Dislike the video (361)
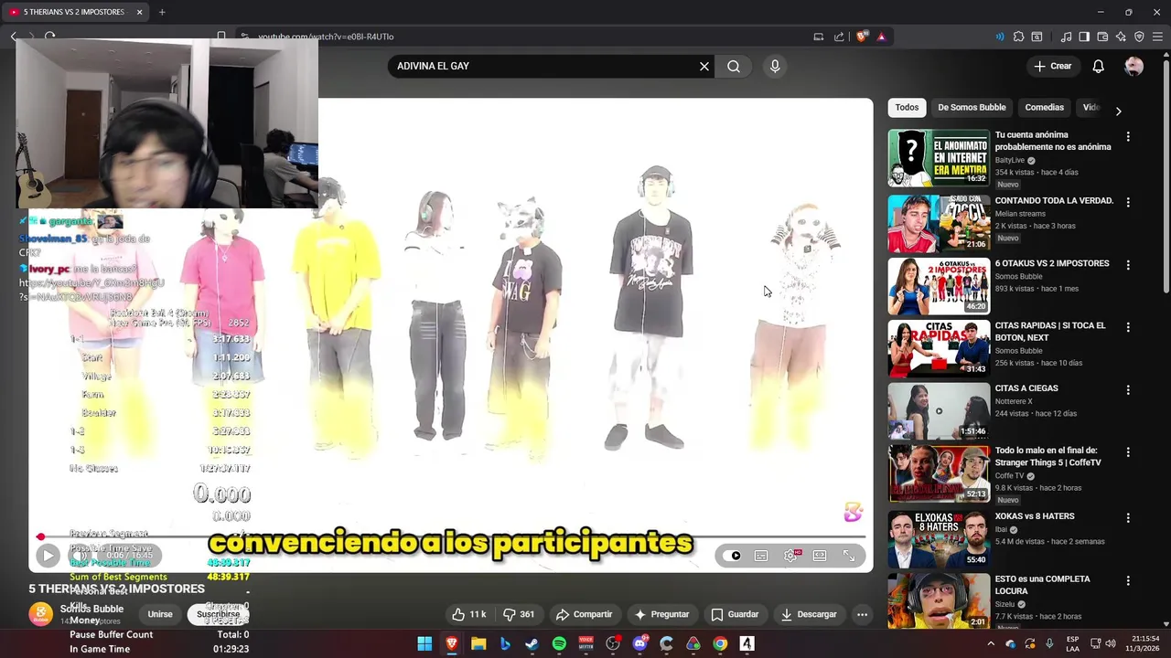This screenshot has width=1171, height=658. pyautogui.click(x=519, y=614)
